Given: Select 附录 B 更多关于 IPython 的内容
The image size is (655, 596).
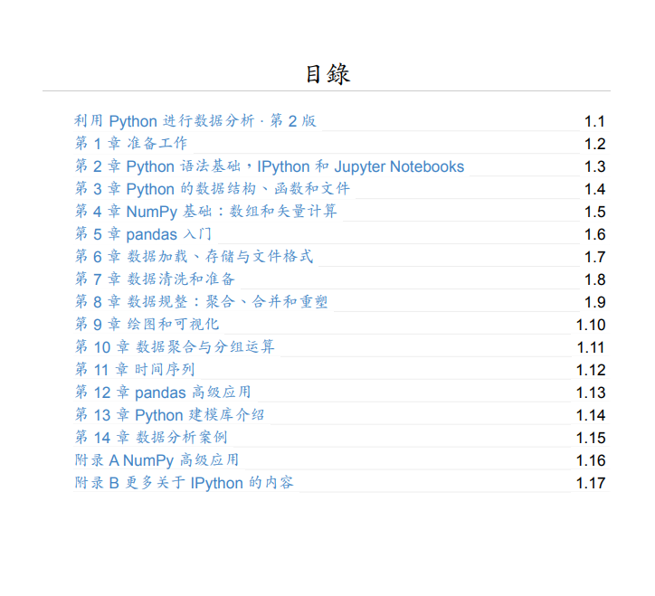Looking at the screenshot, I should 185,482.
